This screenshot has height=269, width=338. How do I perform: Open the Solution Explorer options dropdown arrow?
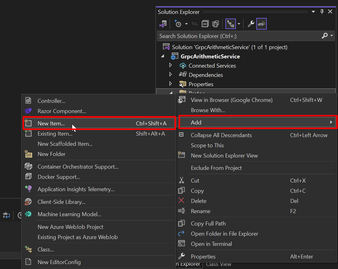313,11
